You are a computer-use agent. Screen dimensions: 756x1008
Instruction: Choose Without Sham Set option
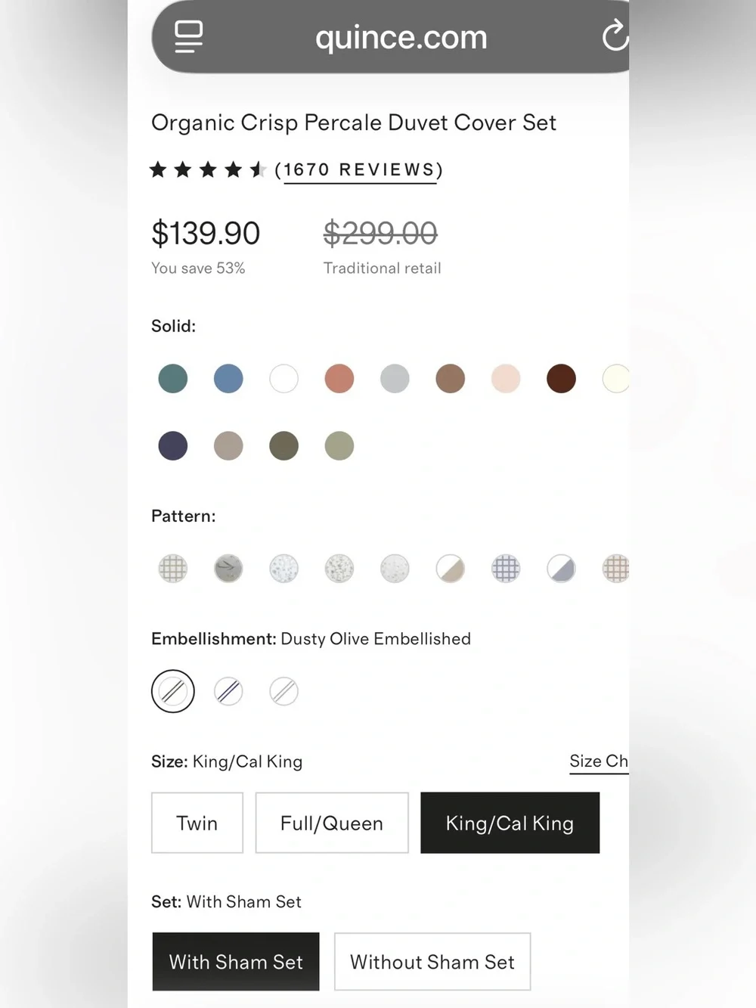[x=432, y=962]
